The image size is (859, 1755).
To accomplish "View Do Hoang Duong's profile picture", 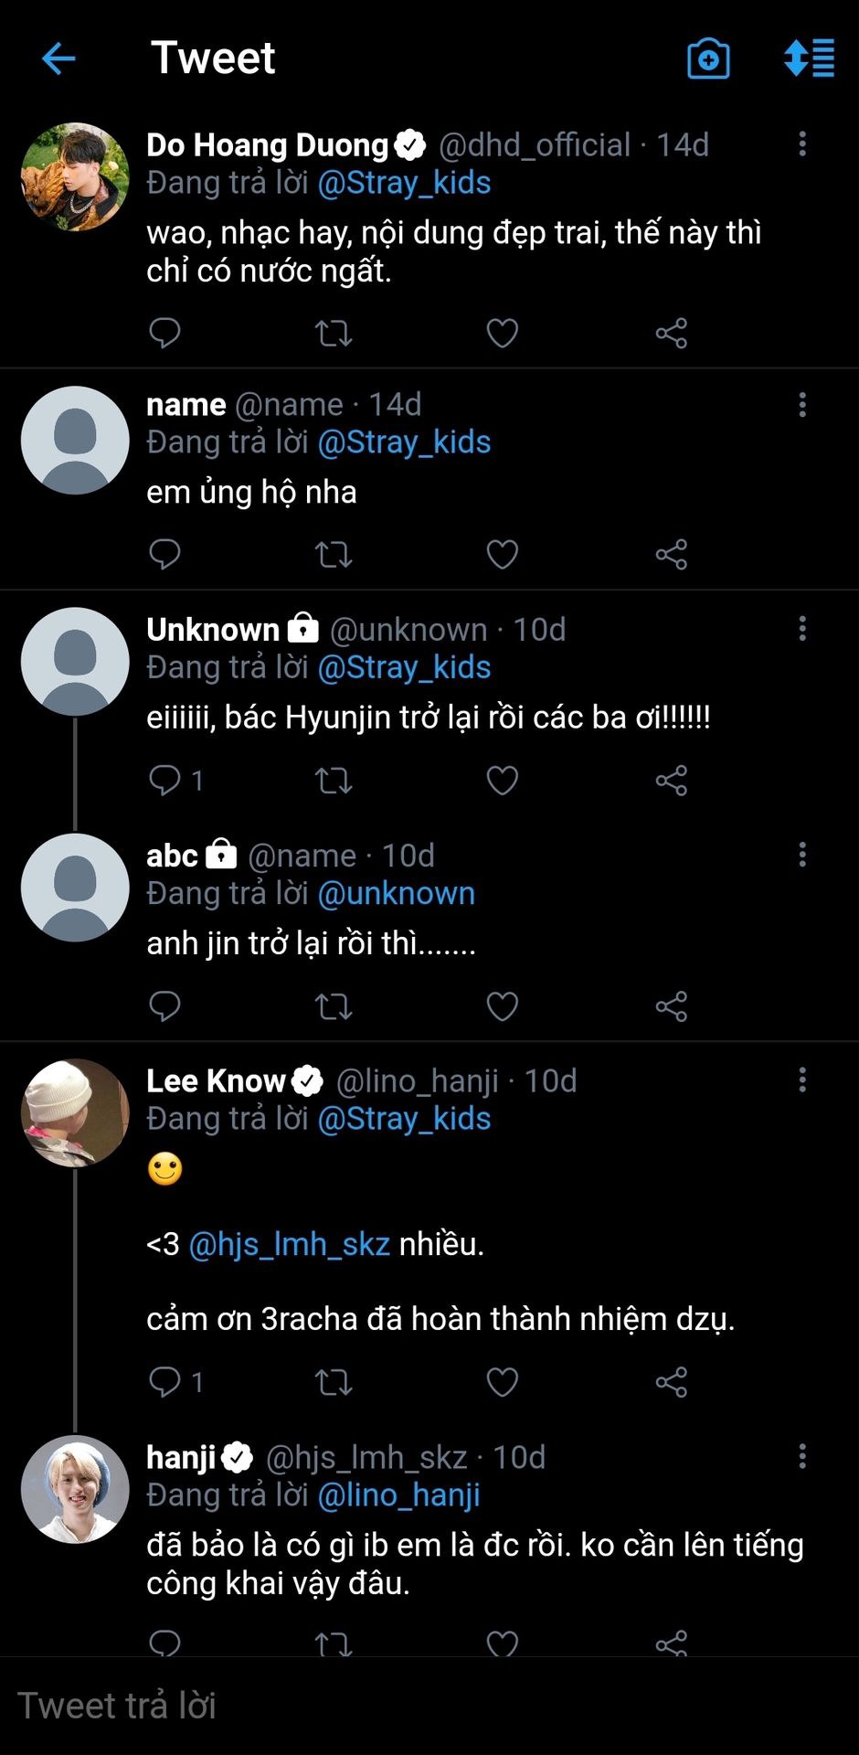I will coord(75,176).
